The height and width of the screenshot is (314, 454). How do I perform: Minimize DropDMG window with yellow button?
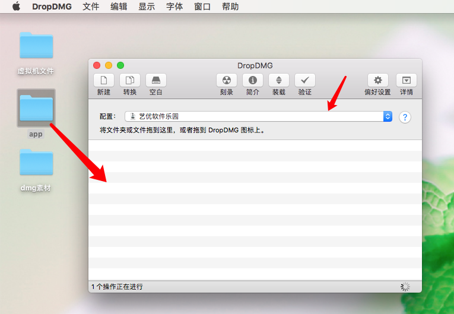(x=109, y=65)
